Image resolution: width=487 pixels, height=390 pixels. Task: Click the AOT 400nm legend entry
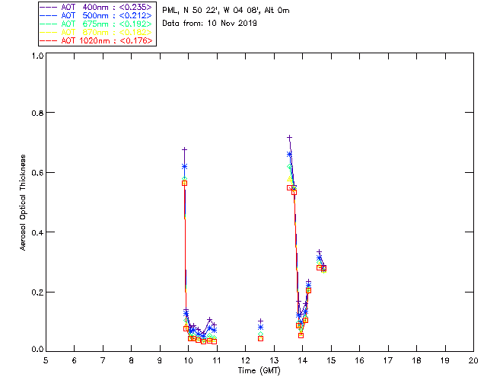(97, 8)
